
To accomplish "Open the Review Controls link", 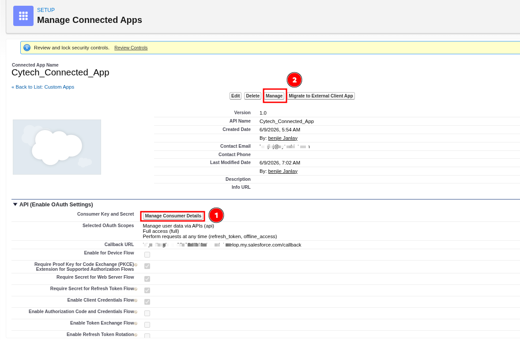I will [x=131, y=48].
